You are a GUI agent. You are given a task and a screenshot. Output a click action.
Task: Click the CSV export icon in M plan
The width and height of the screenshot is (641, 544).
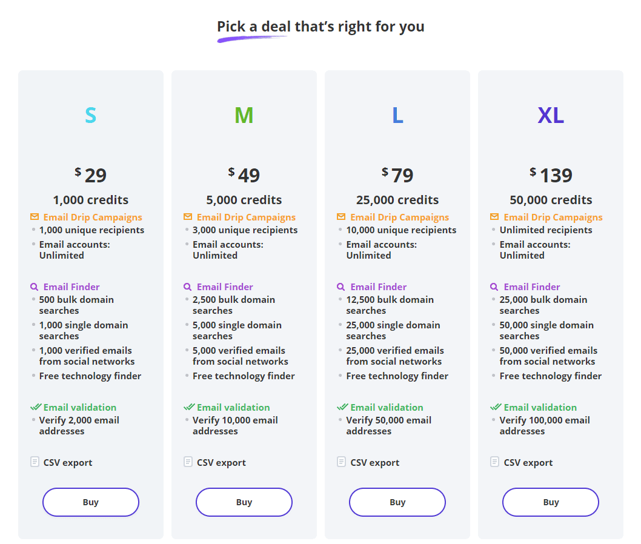coord(188,462)
